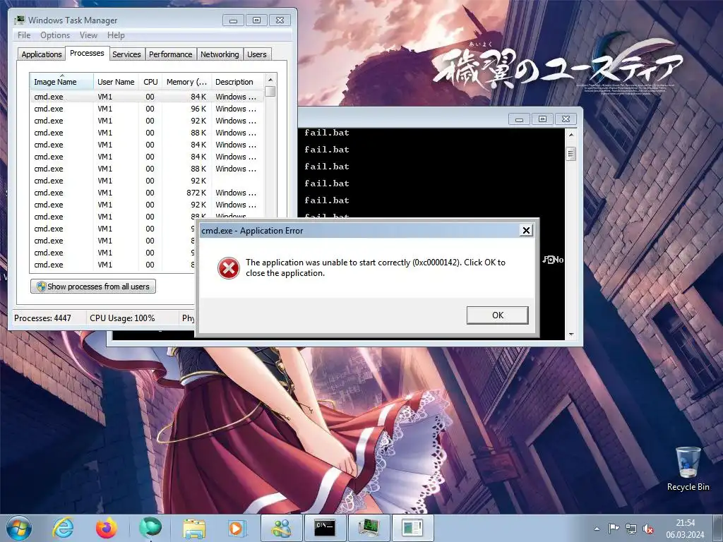Open the Services tab
This screenshot has height=542, width=723.
click(126, 54)
